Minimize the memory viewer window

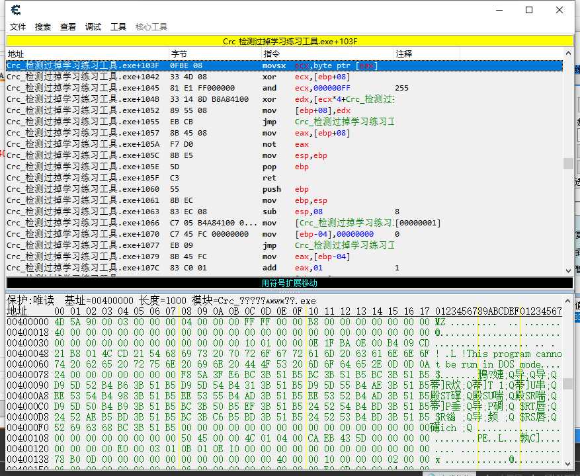[x=500, y=10]
